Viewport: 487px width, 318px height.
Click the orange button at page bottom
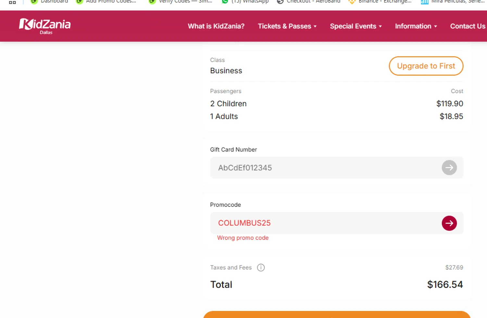(337, 314)
